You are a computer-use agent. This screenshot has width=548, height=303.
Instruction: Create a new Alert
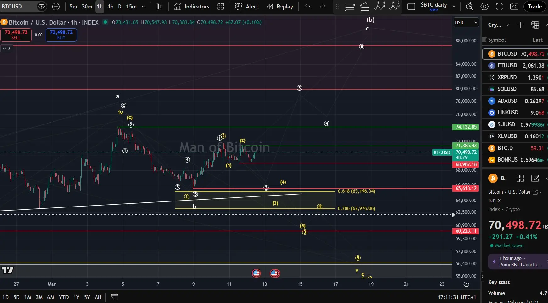[x=246, y=6]
